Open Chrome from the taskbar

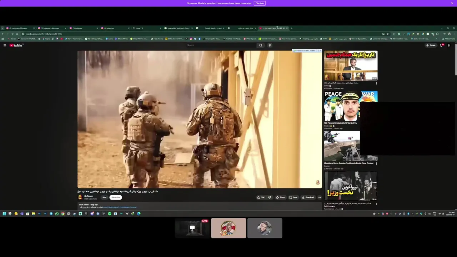pyautogui.click(x=63, y=213)
